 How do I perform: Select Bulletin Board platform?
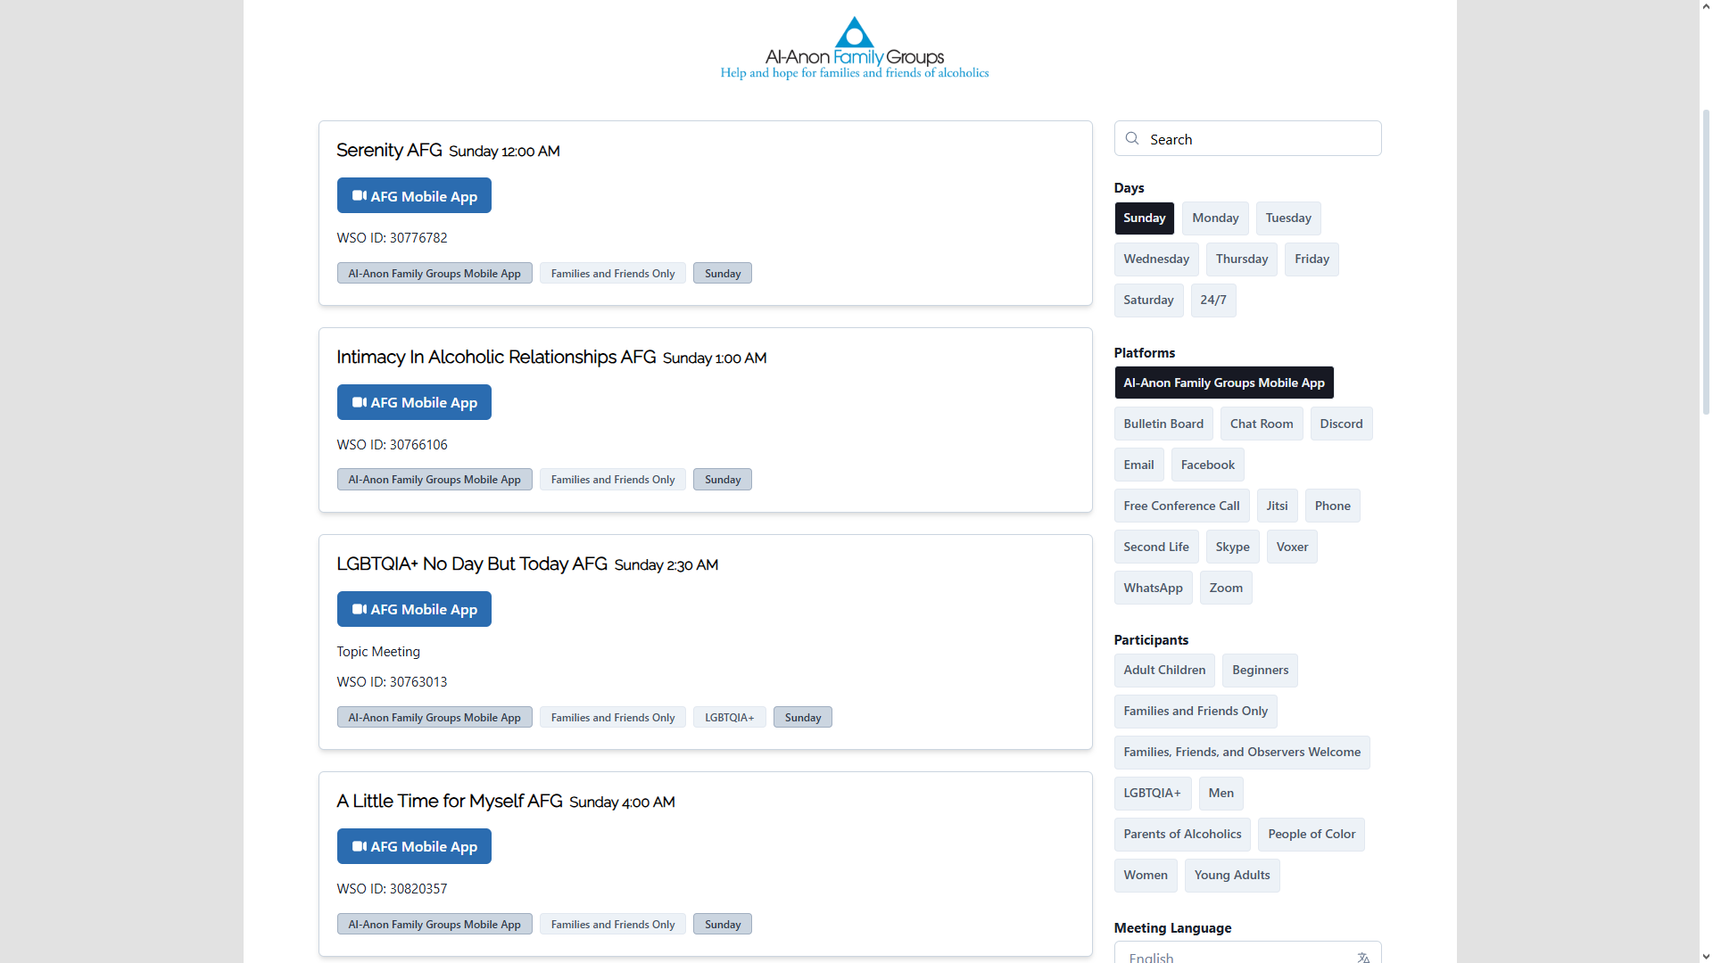click(x=1163, y=424)
